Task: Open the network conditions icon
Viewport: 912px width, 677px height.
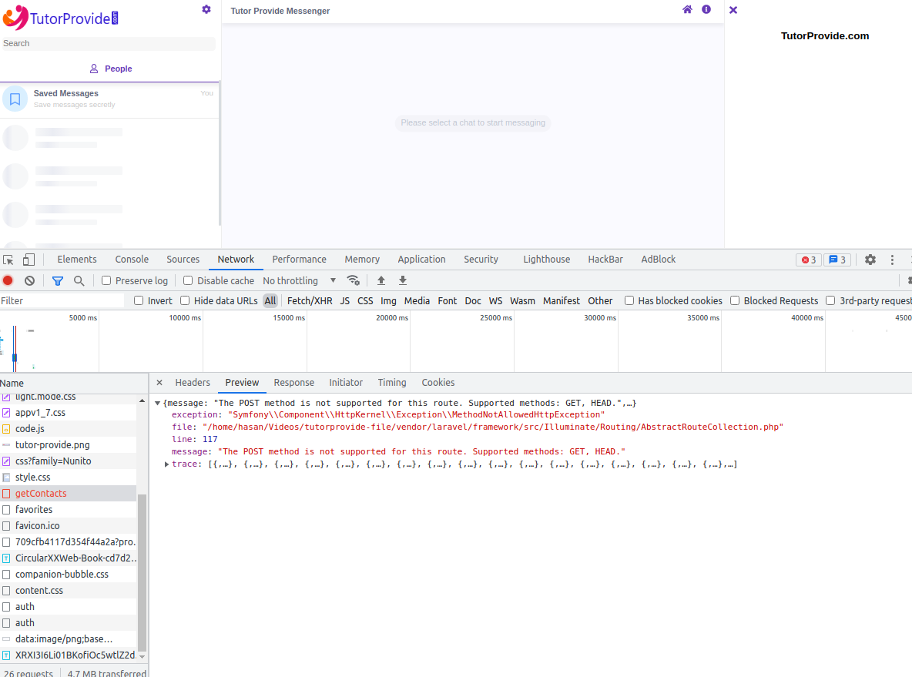Action: click(354, 280)
